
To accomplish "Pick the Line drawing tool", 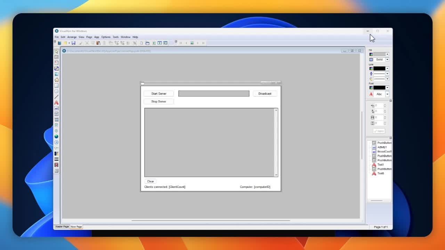I will pyautogui.click(x=56, y=97).
